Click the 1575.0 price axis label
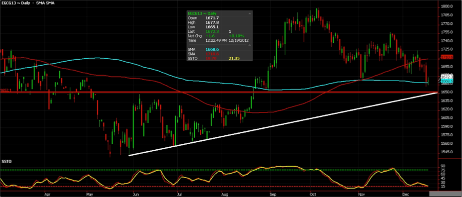Screen dimensions: 462x197 447,135
